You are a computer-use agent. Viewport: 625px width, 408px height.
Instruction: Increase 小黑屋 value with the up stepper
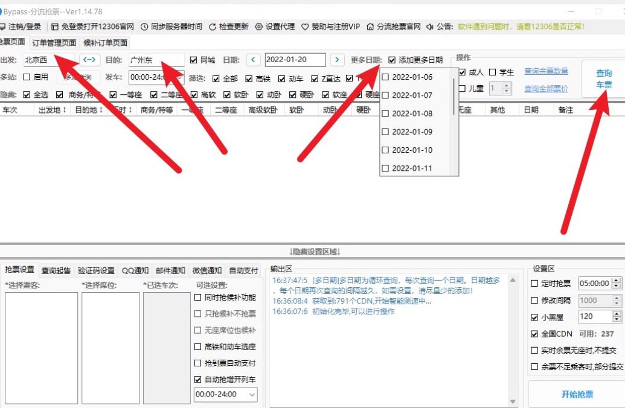pos(617,313)
